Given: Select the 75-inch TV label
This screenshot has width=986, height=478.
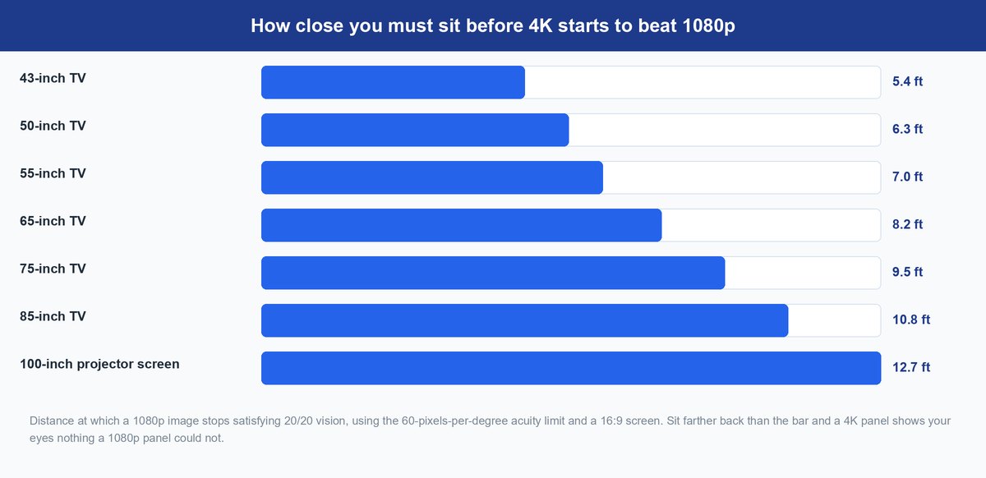Looking at the screenshot, I should coord(53,269).
